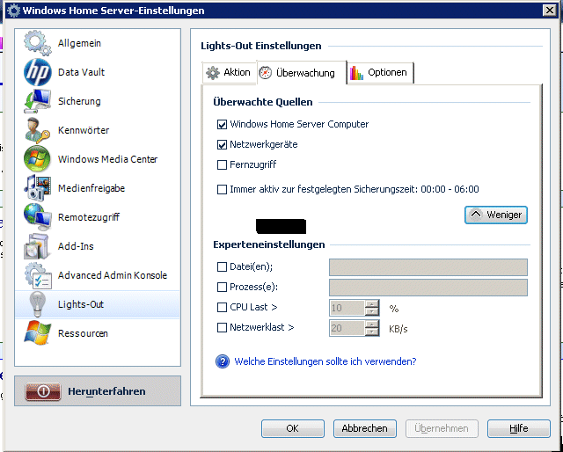Close the Windows Home Server-Einstellungen dialog

pyautogui.click(x=549, y=11)
